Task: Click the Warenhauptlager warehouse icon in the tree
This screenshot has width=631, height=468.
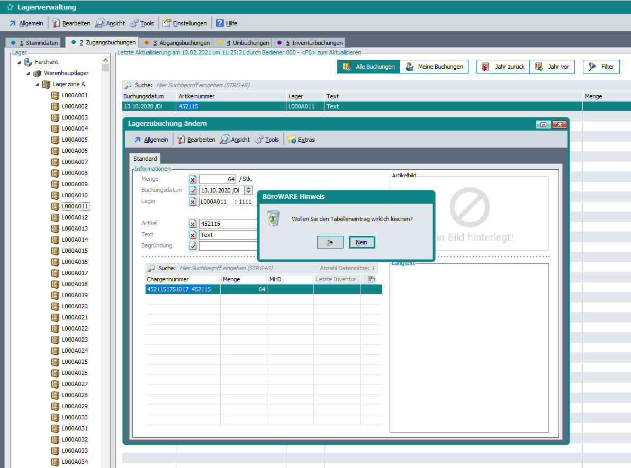Action: pyautogui.click(x=37, y=73)
